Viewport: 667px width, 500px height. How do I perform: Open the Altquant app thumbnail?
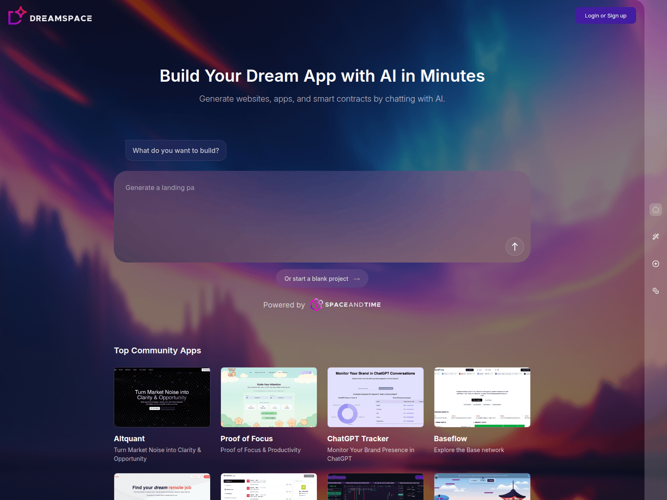tap(162, 397)
